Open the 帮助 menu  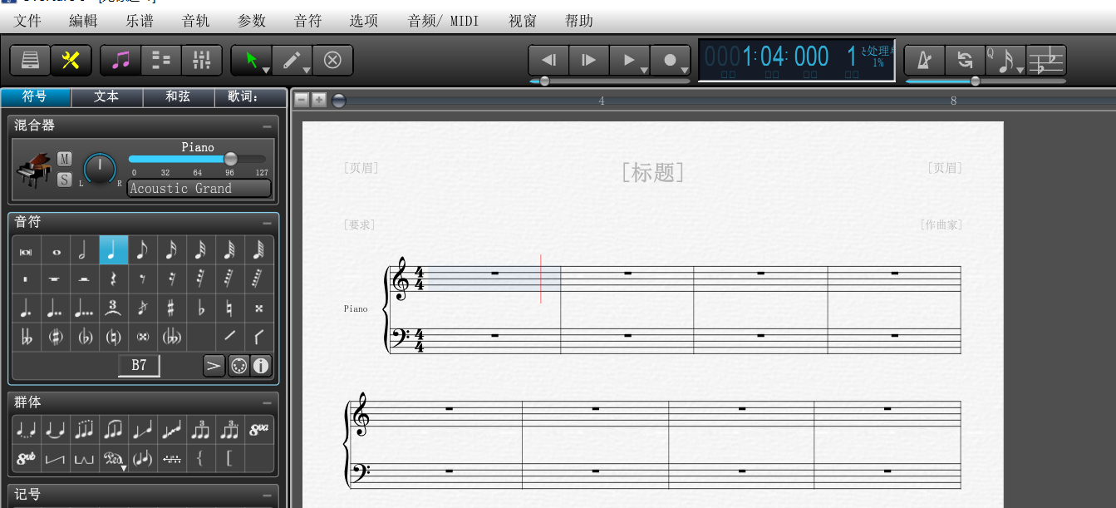click(x=579, y=21)
